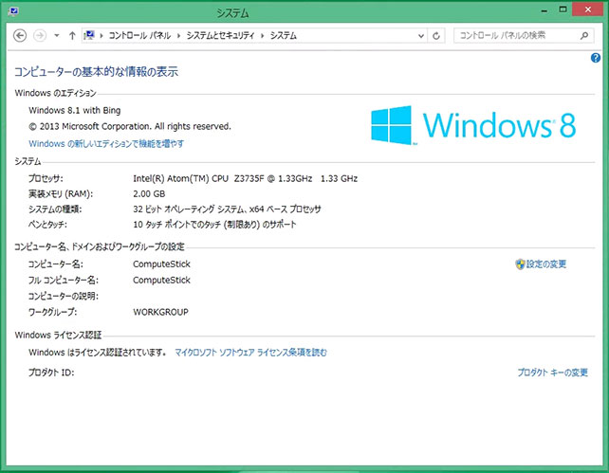The image size is (609, 473).
Task: Click the 32 ビット system type value
Action: coord(227,209)
